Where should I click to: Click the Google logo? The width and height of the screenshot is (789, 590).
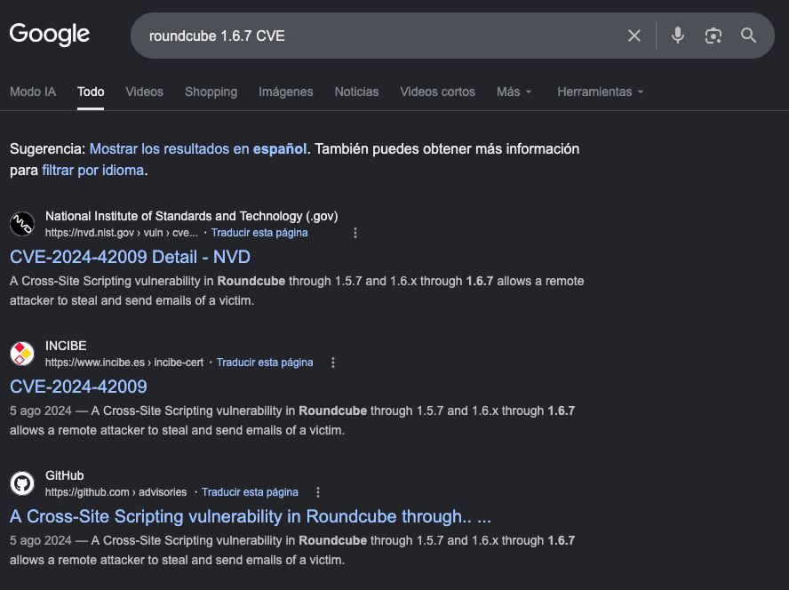point(50,35)
